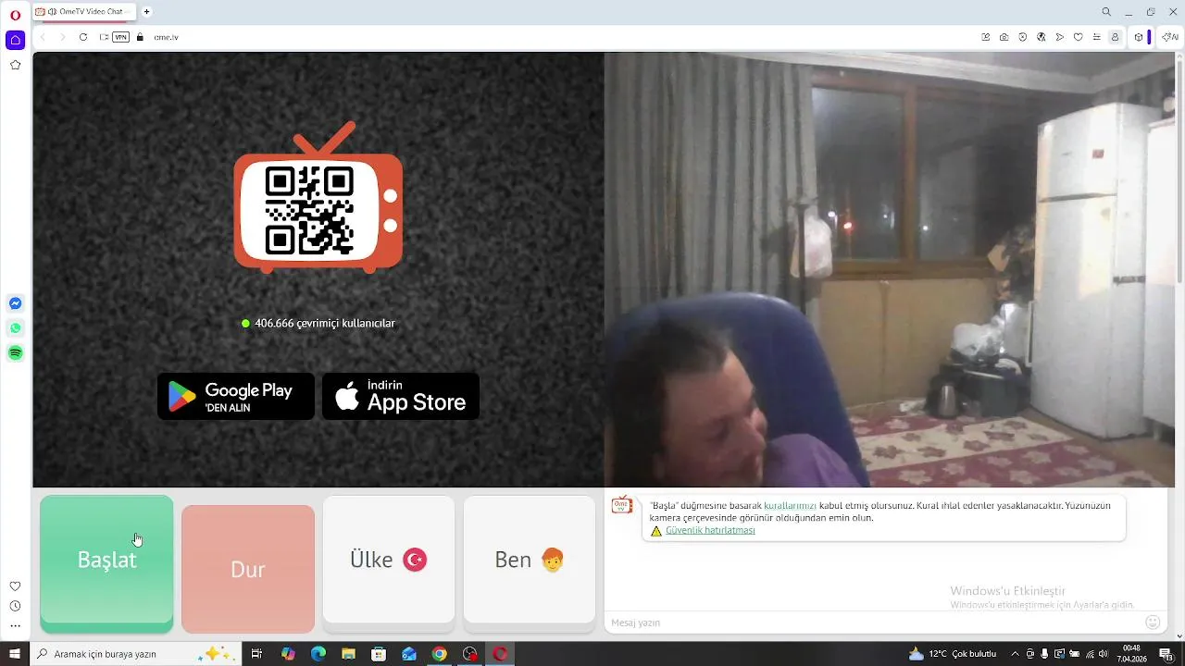Open a new tab with plus button
Screen dimensions: 1185x666
pos(146,12)
